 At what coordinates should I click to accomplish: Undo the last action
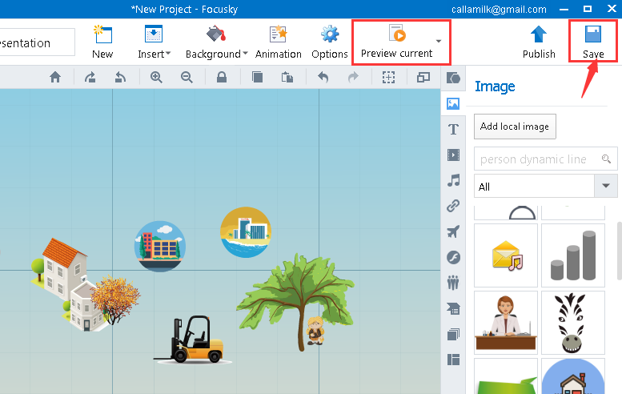pyautogui.click(x=323, y=77)
